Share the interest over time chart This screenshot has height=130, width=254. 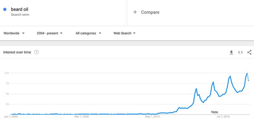pos(249,52)
